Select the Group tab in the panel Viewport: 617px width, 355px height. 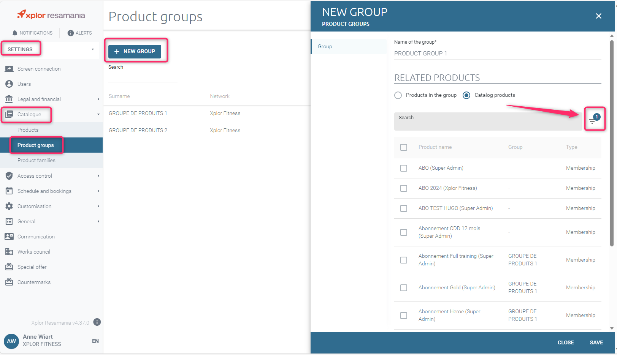(325, 47)
